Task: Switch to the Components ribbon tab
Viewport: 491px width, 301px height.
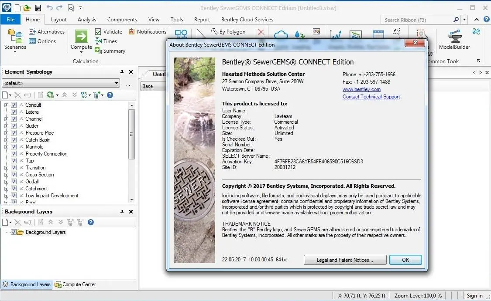Action: tap(122, 19)
